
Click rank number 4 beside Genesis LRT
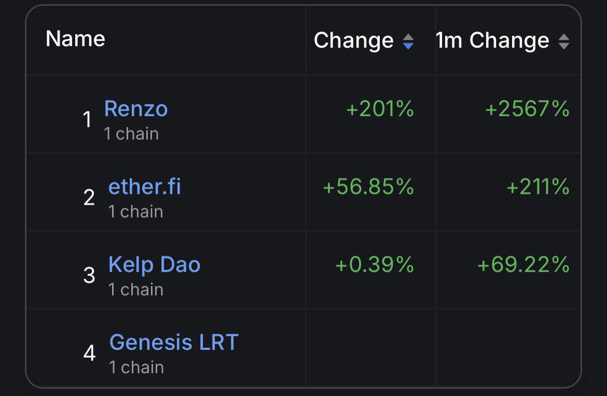tap(89, 353)
